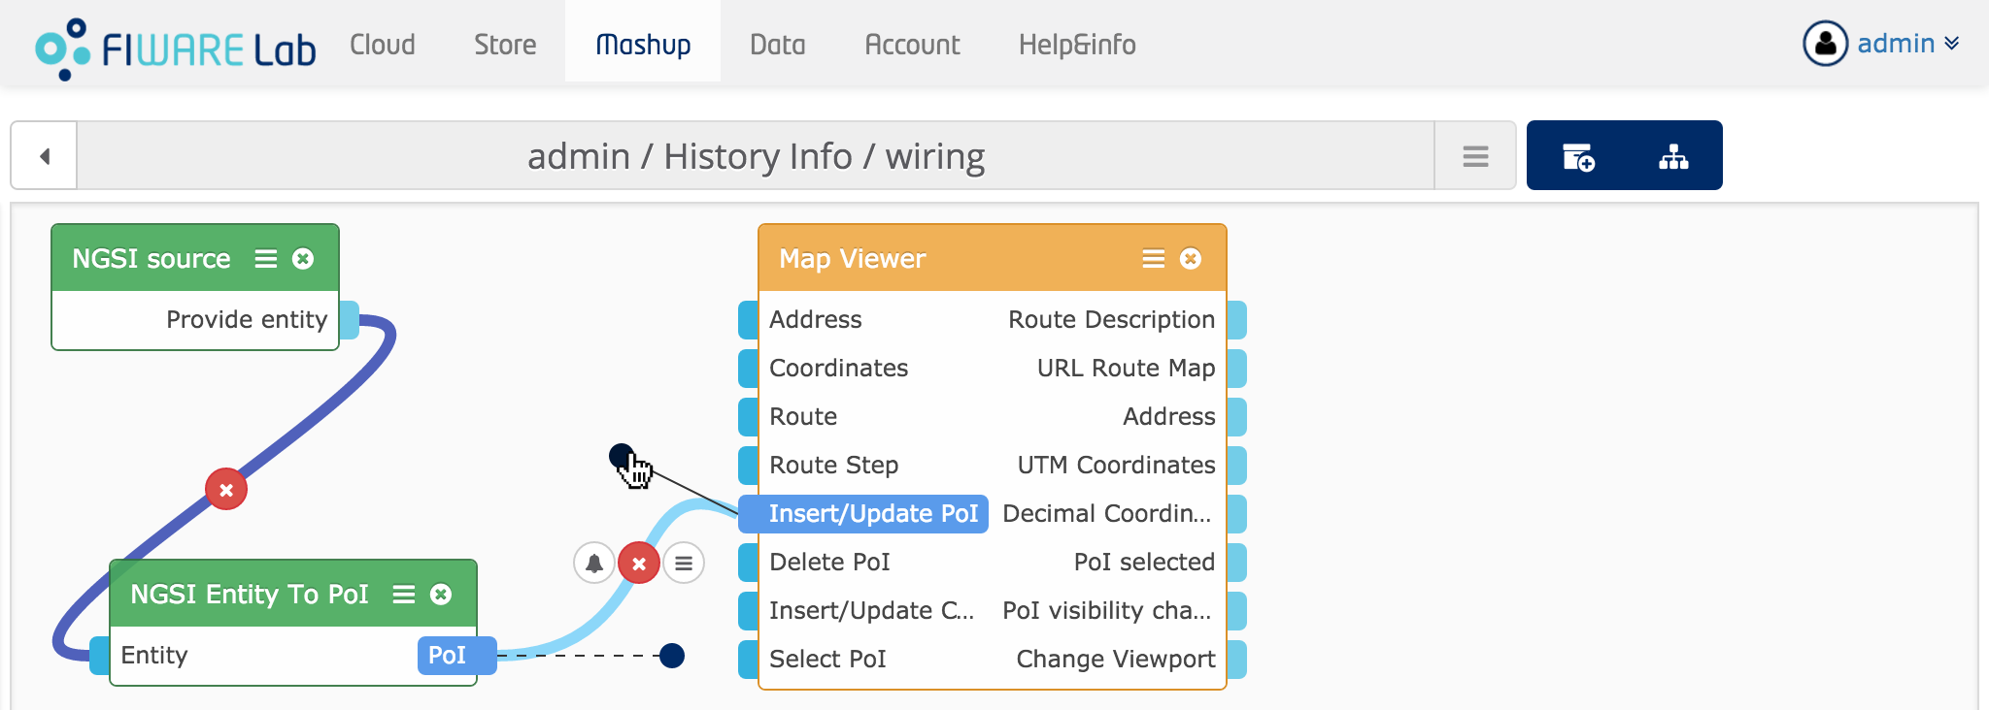Remove the NGSI source component
Image resolution: width=1989 pixels, height=710 pixels.
click(x=303, y=258)
